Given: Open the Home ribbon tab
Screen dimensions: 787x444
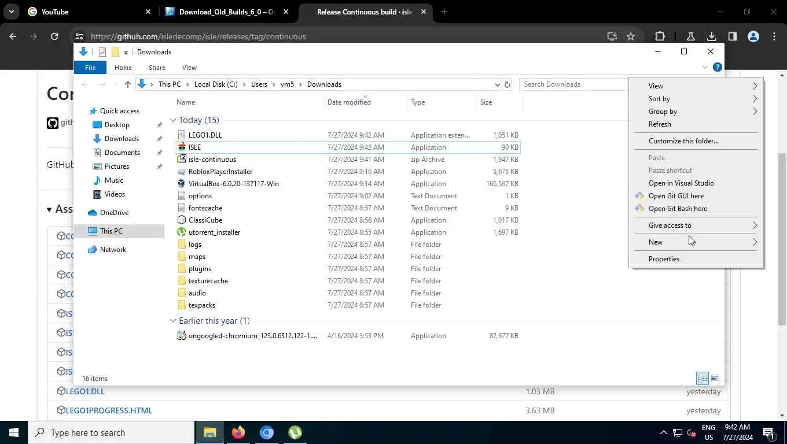Looking at the screenshot, I should point(123,68).
